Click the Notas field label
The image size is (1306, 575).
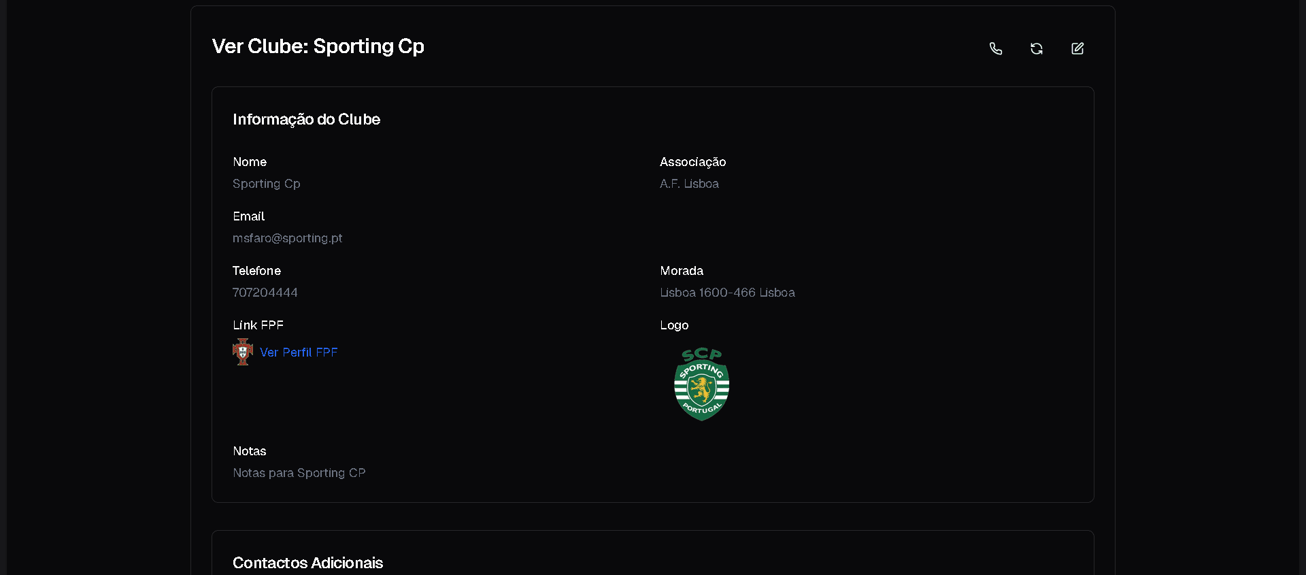pyautogui.click(x=250, y=451)
